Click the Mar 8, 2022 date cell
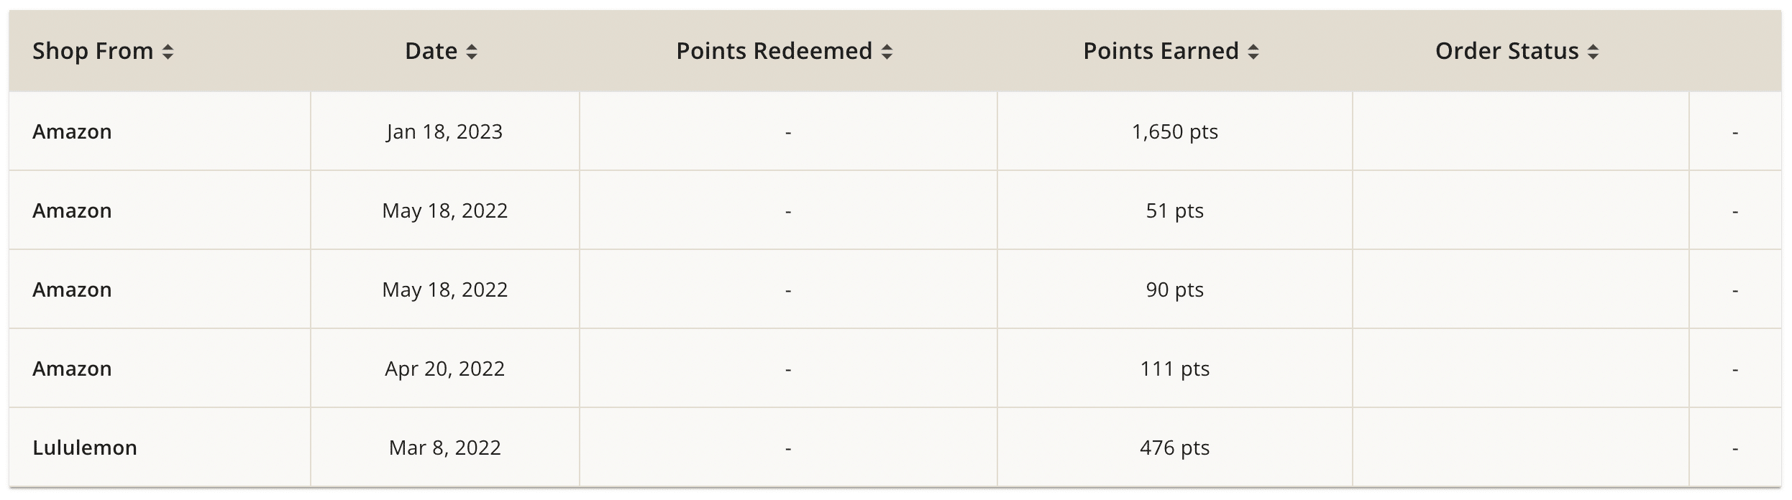1792x500 pixels. pos(444,448)
